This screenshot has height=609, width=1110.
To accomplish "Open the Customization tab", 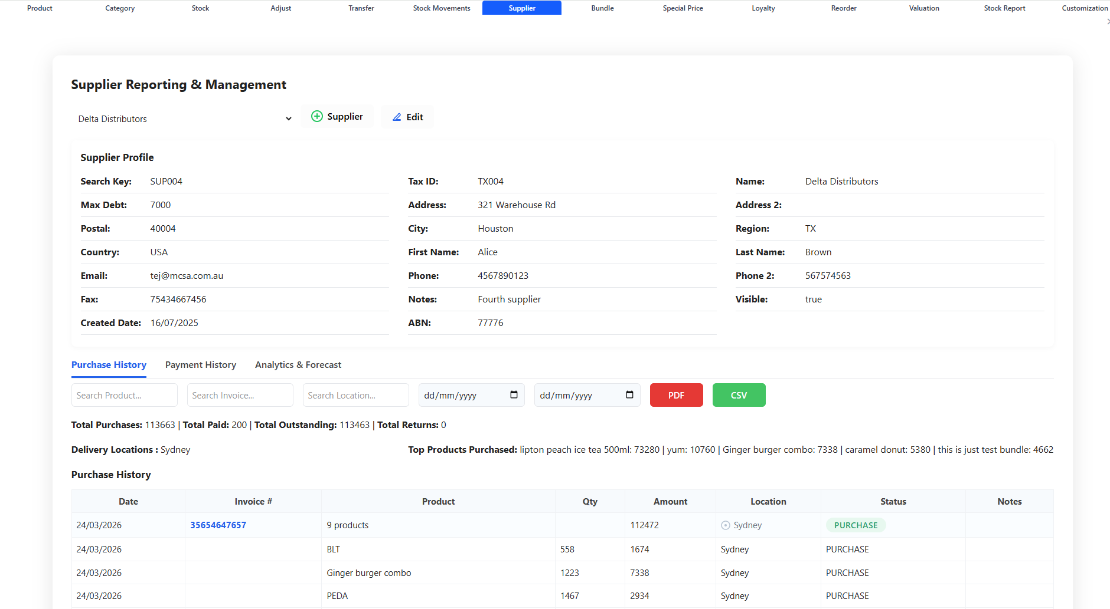I will pos(1085,8).
